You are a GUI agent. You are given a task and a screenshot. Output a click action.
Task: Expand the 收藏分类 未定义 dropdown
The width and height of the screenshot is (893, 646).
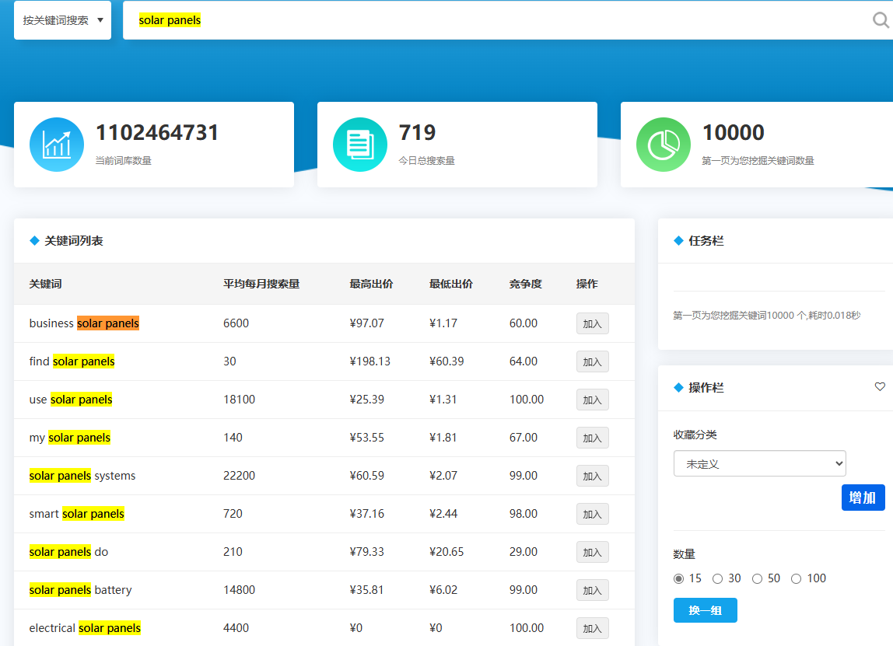[759, 463]
